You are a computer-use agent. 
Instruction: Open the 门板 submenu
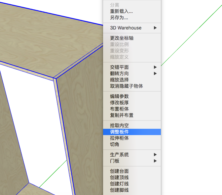point(115,161)
